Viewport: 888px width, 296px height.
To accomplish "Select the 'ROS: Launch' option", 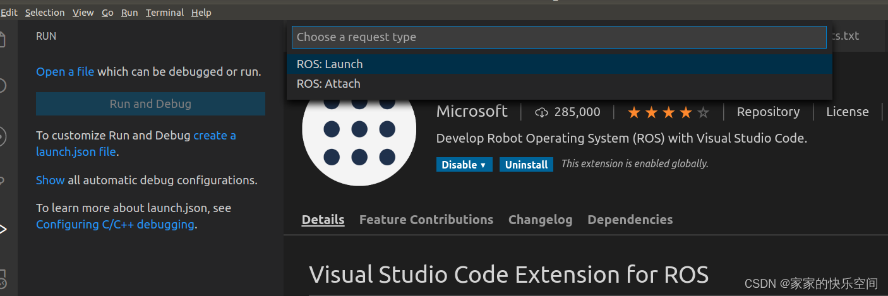I will click(559, 64).
